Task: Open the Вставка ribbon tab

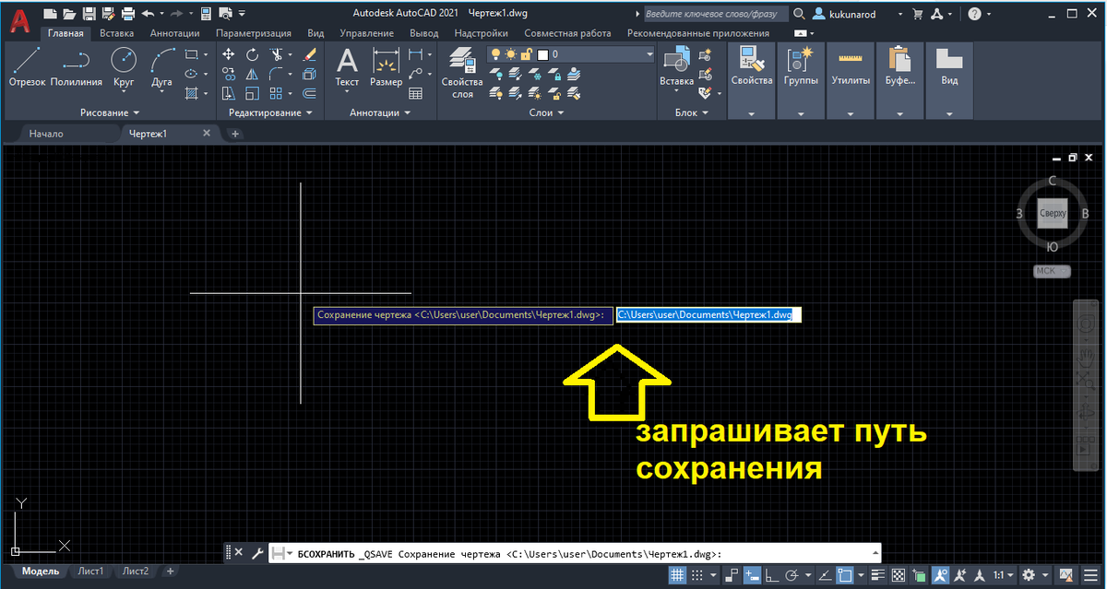Action: [x=116, y=32]
